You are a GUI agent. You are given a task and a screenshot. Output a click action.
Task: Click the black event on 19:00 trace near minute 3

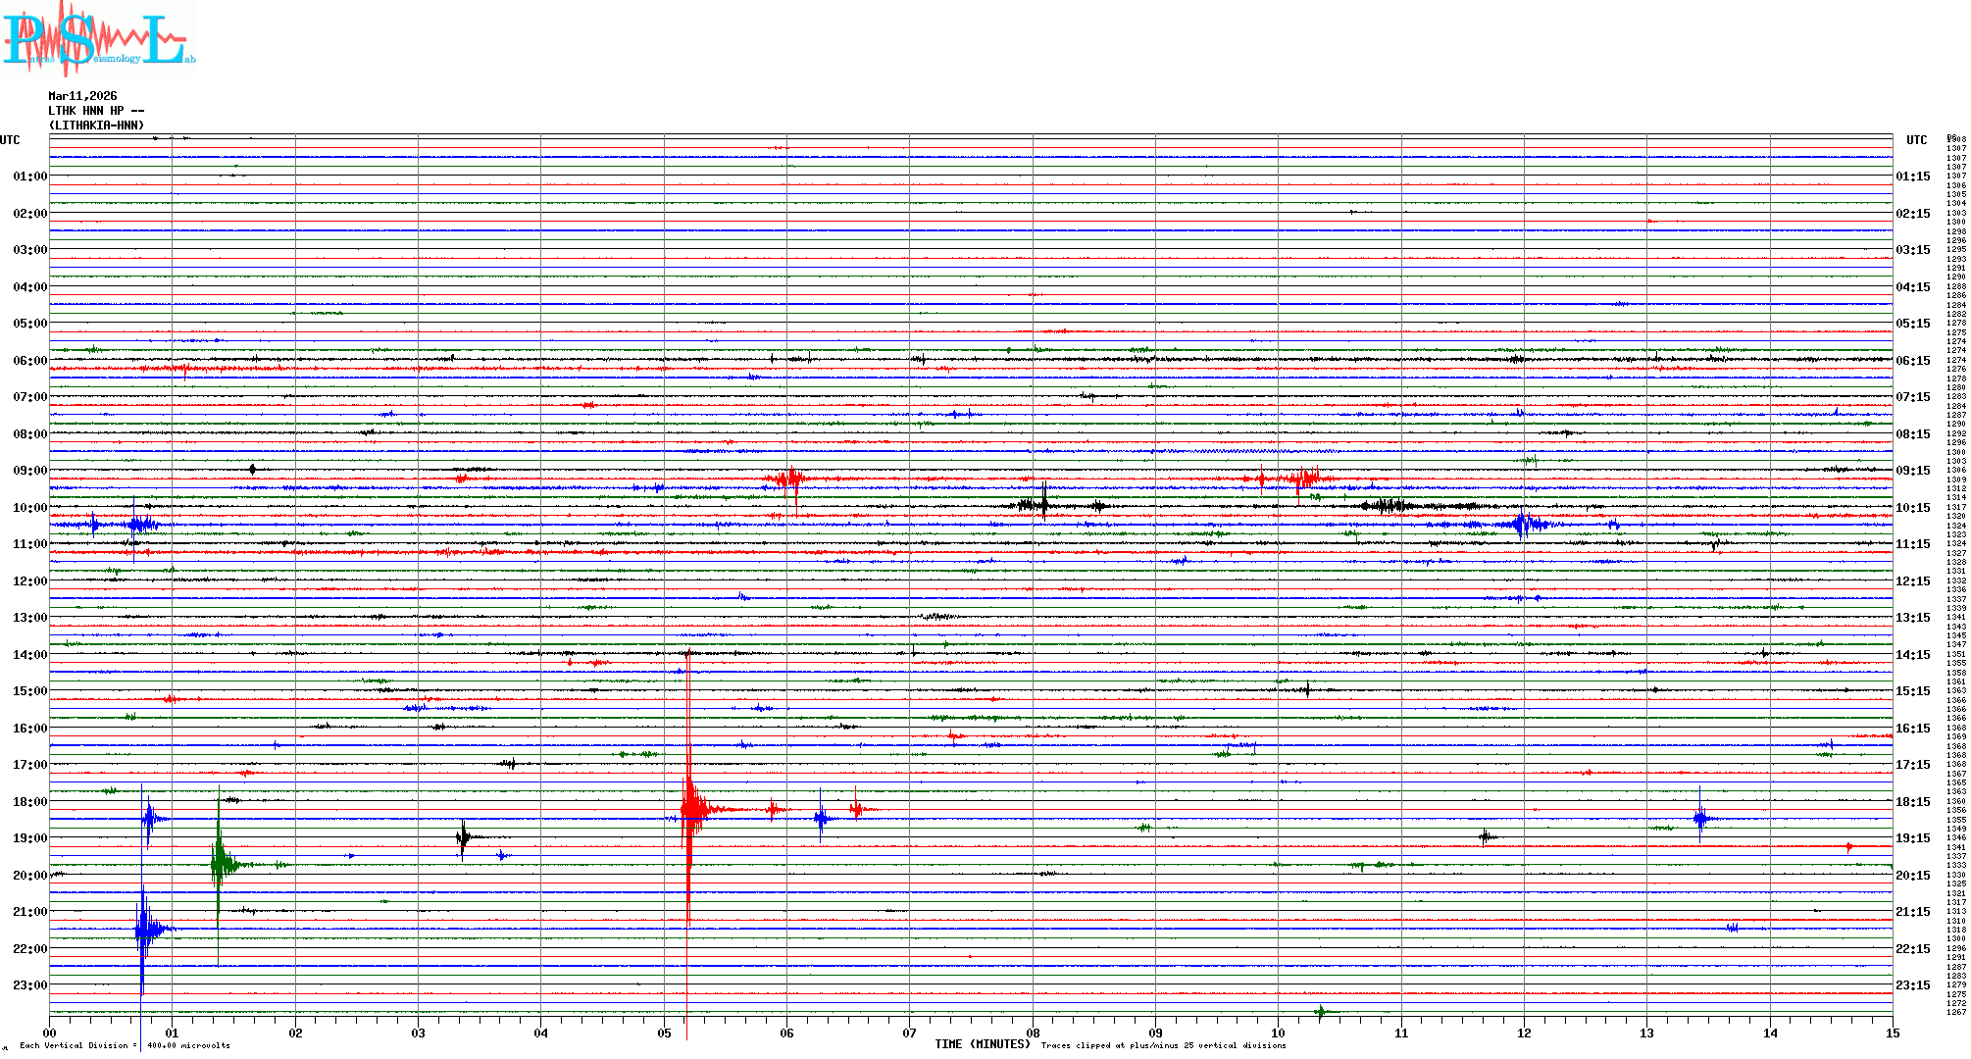coord(463,837)
